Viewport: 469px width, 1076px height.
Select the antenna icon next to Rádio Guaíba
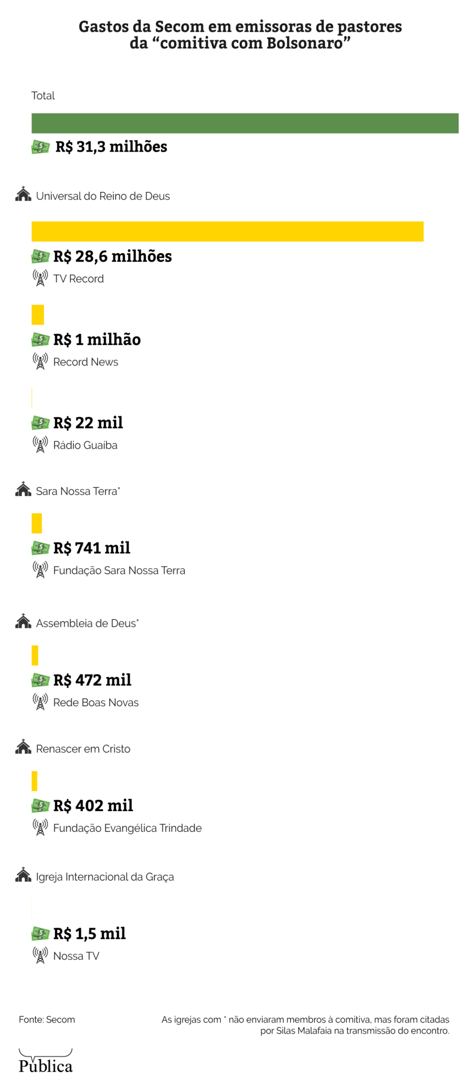click(40, 444)
